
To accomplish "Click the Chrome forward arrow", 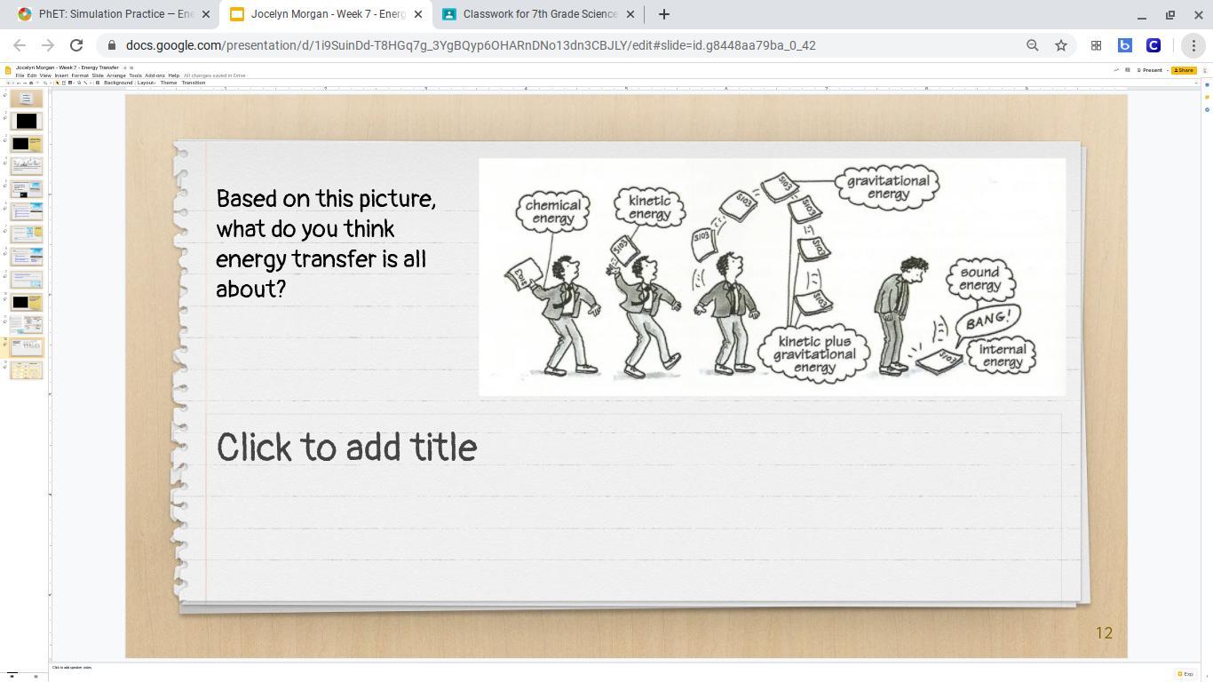I will (48, 45).
